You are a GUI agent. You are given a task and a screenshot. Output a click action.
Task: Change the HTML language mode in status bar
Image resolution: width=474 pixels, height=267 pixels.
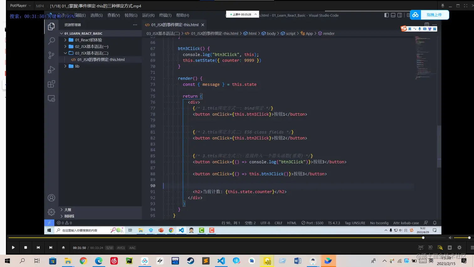coord(292,223)
